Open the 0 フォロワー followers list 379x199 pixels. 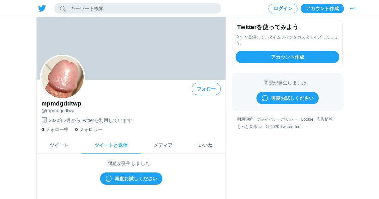click(89, 130)
